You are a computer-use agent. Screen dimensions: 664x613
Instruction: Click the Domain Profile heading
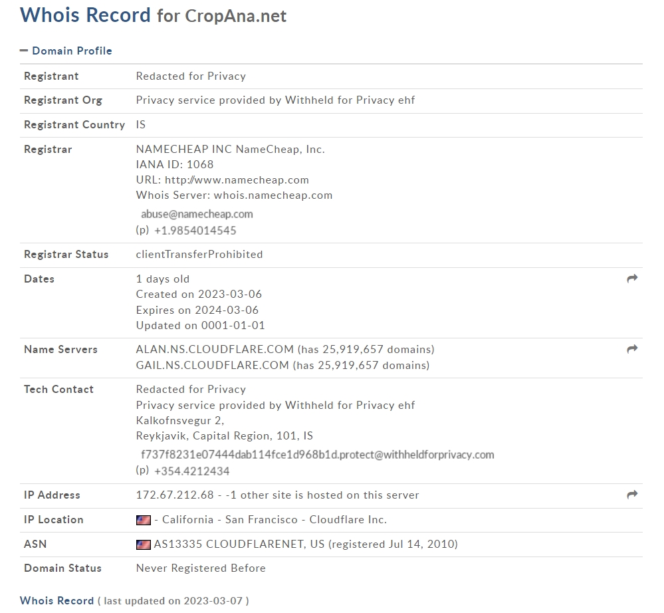point(72,51)
